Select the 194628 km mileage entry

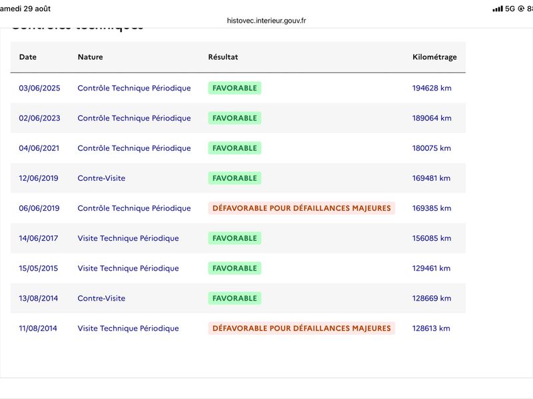432,88
